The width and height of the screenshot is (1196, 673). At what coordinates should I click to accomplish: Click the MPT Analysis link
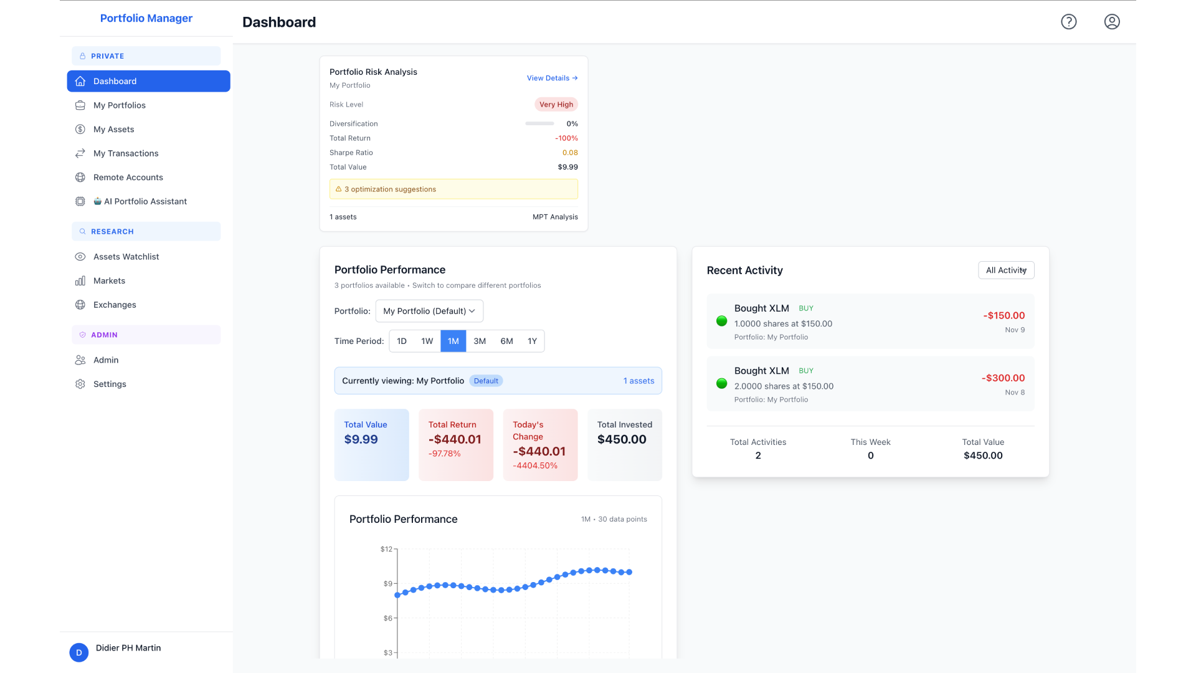(x=554, y=217)
